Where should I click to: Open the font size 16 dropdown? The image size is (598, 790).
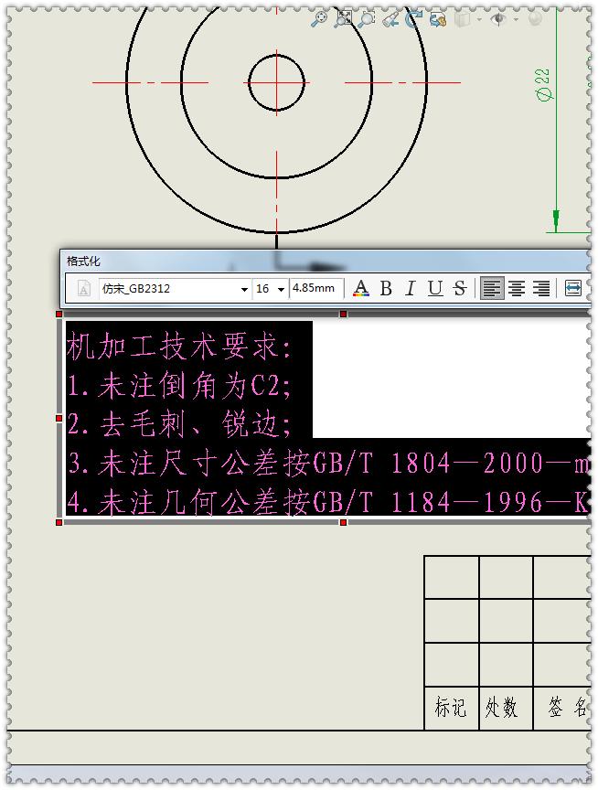[281, 289]
